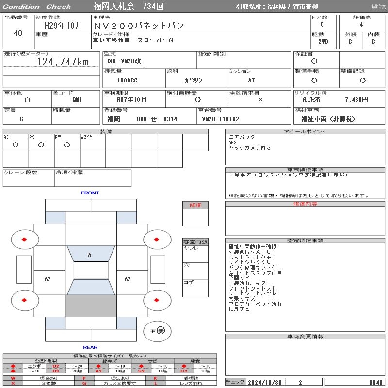Click the 福岡入札会 734回 heading

click(x=129, y=6)
